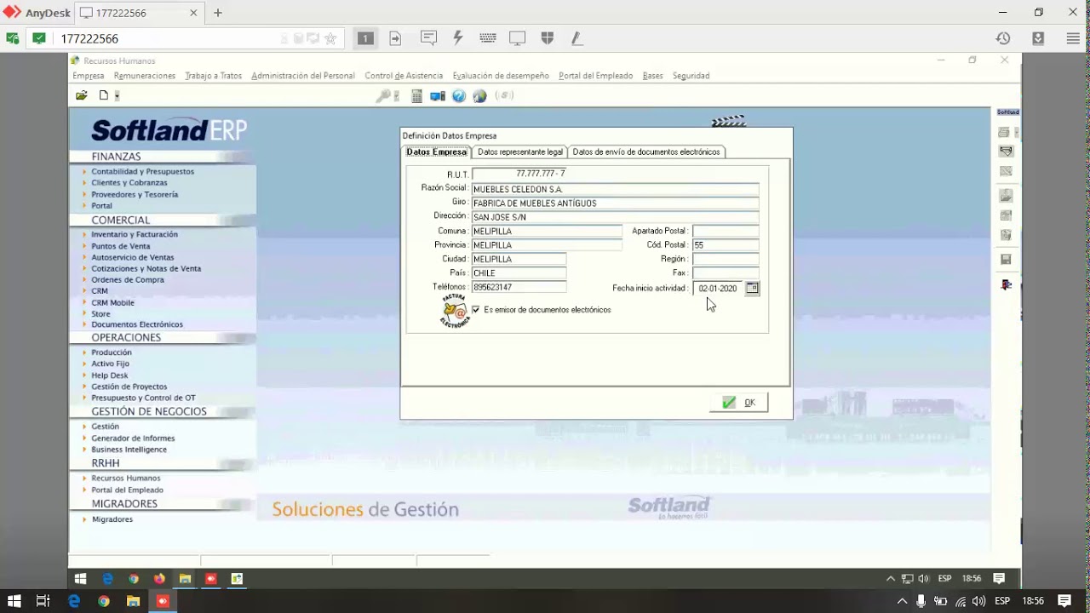Open Inventario y Facturación link
The image size is (1090, 613).
pos(135,234)
